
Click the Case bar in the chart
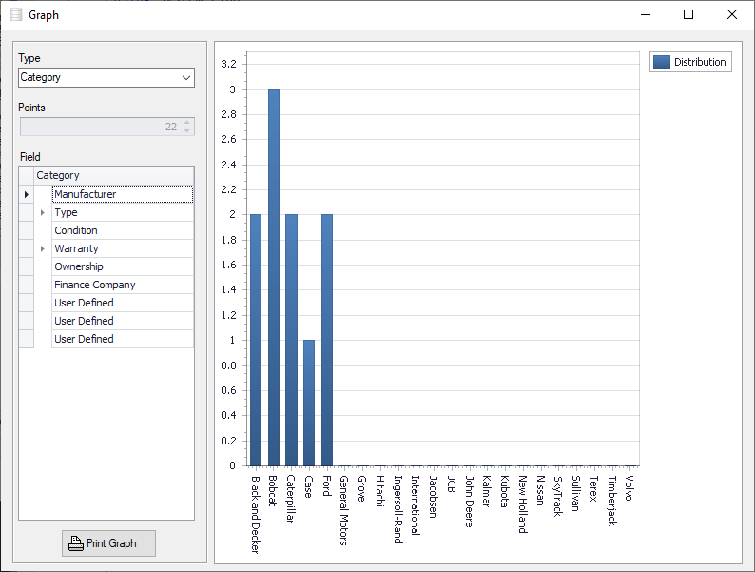pos(309,403)
